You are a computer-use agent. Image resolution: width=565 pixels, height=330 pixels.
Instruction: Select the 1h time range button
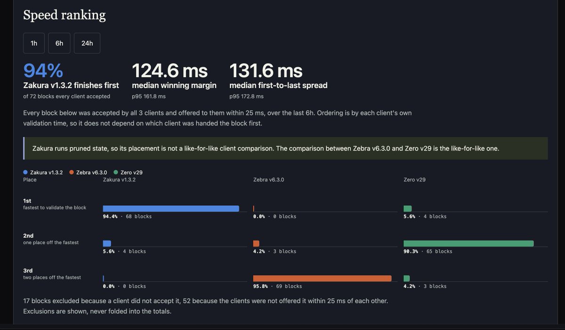tap(34, 43)
